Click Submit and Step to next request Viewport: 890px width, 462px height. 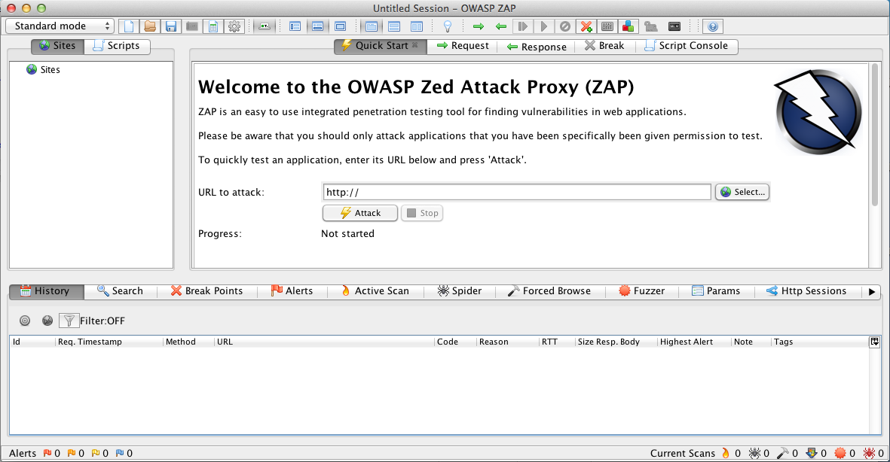pyautogui.click(x=522, y=26)
